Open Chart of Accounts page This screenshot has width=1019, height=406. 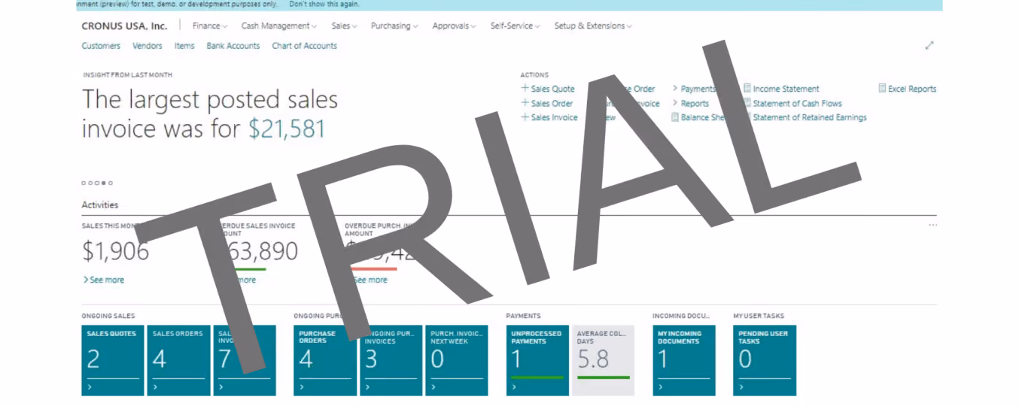(304, 46)
